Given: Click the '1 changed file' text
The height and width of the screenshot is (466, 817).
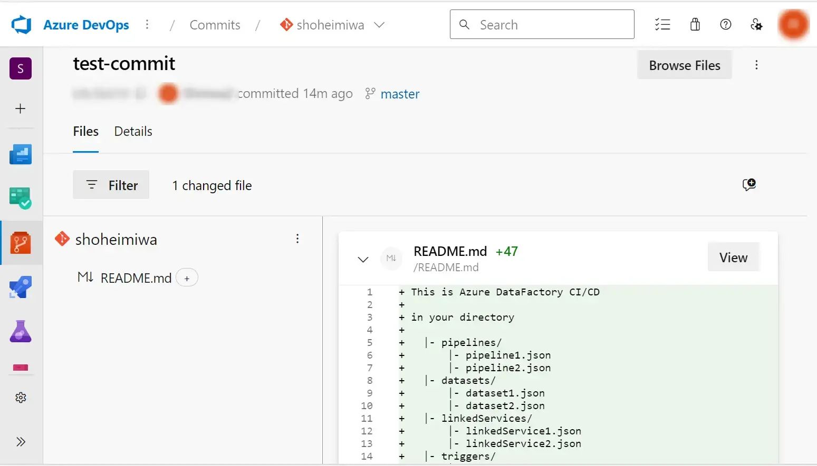Looking at the screenshot, I should 212,185.
